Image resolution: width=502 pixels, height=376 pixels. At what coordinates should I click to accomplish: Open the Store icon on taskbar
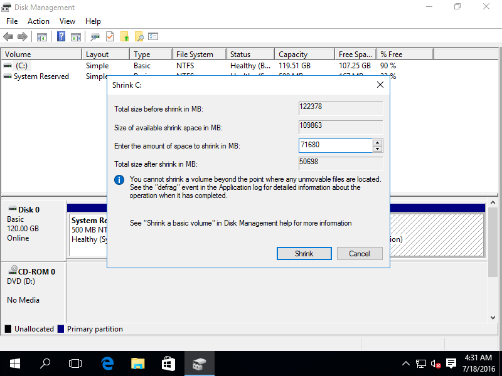coord(168,363)
